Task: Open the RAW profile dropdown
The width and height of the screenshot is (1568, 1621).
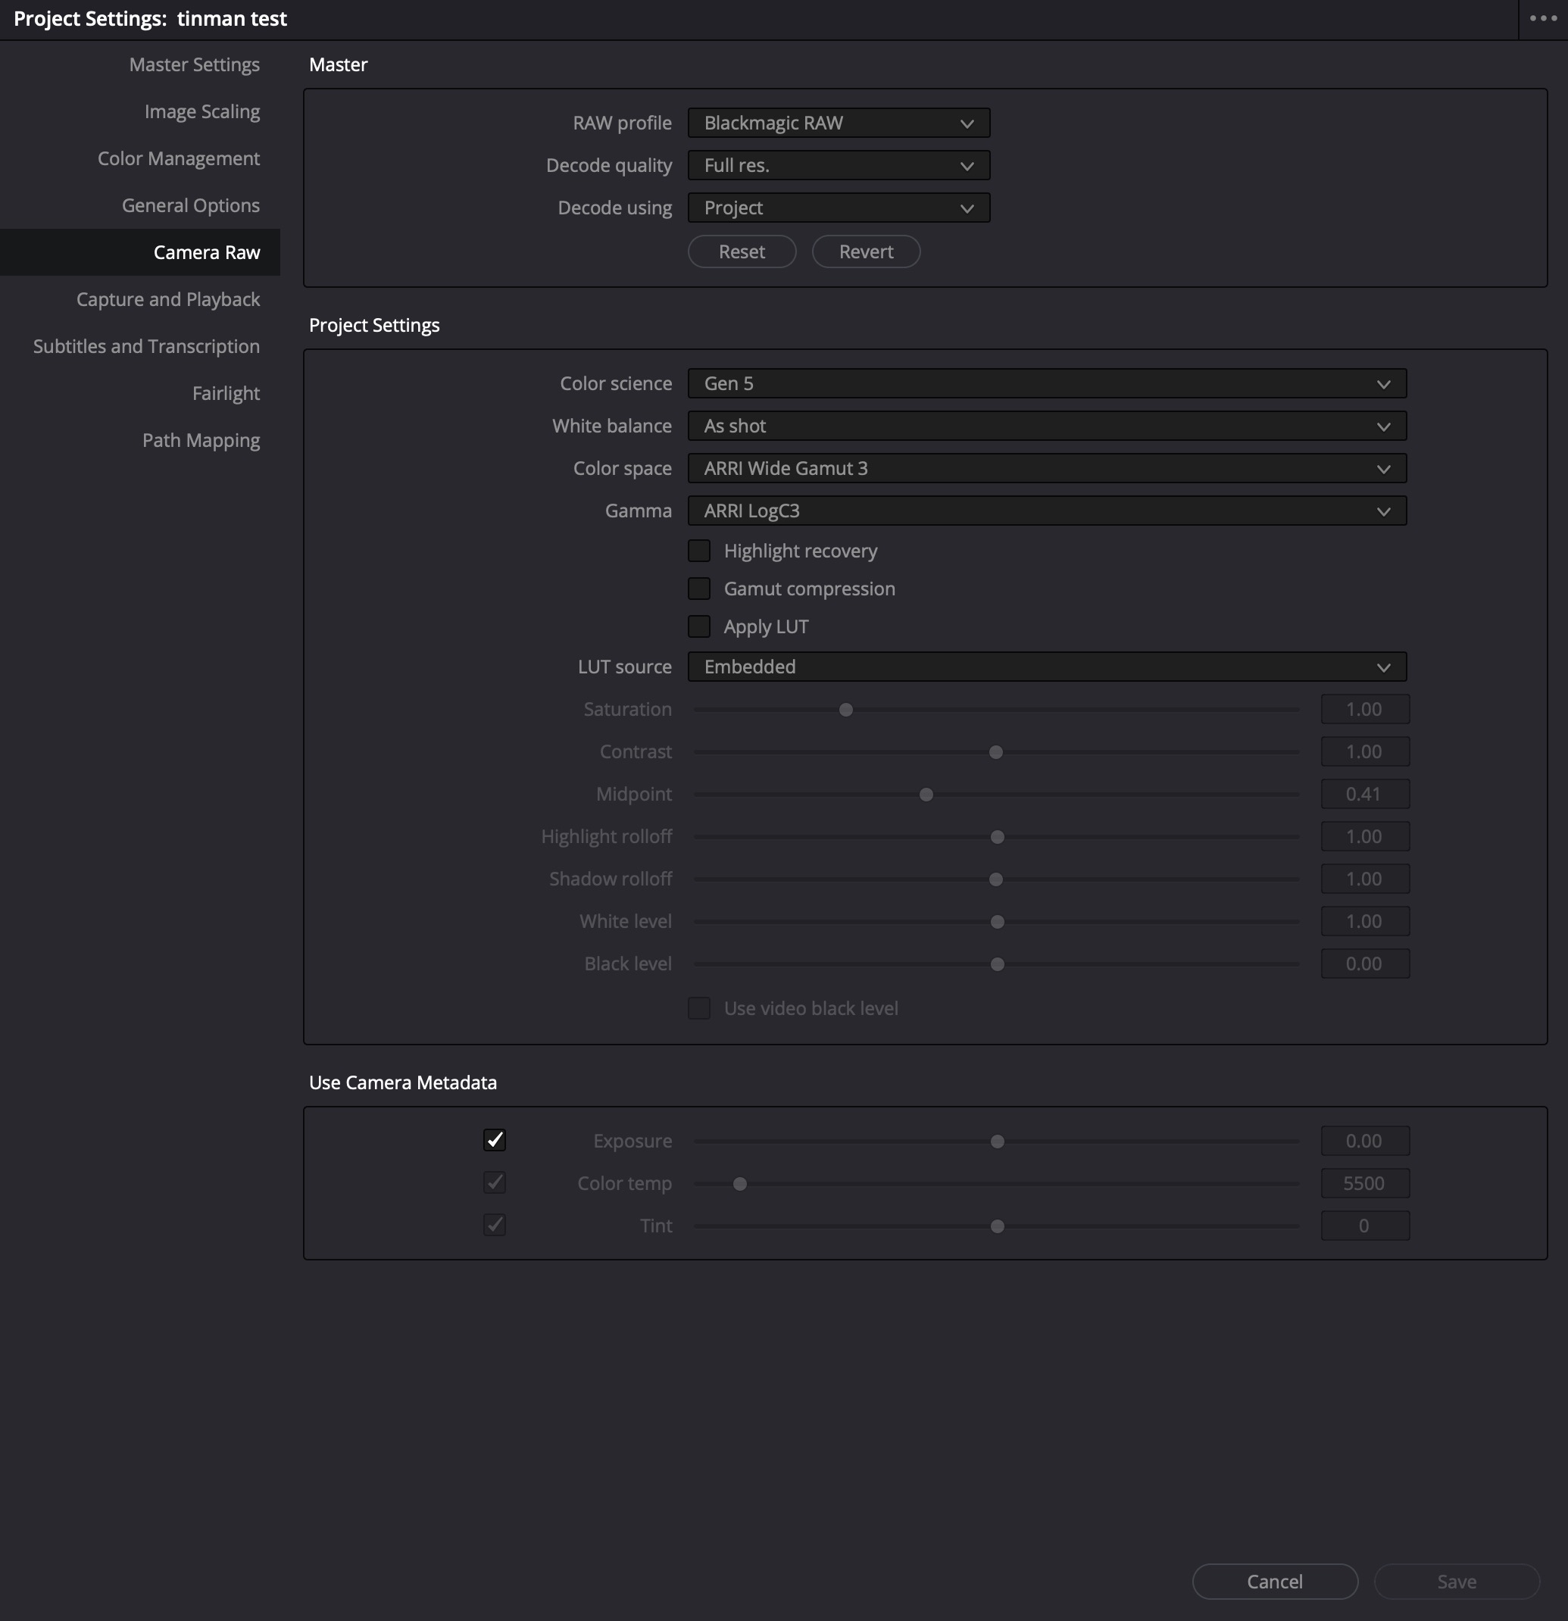Action: (x=839, y=123)
